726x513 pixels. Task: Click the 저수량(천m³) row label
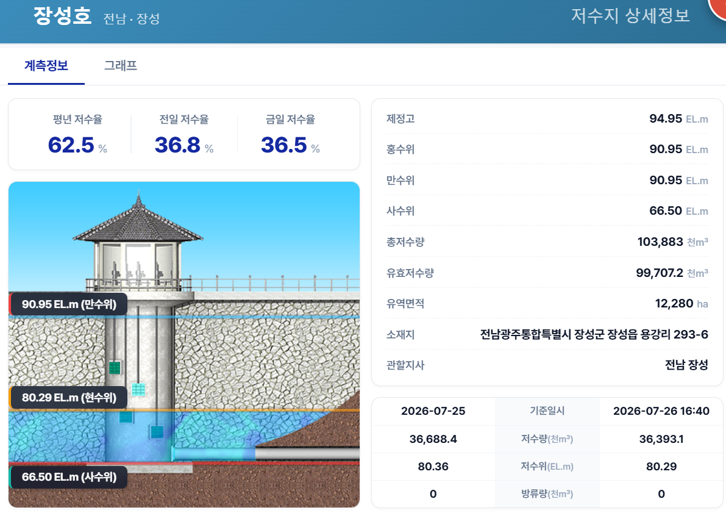pyautogui.click(x=547, y=439)
